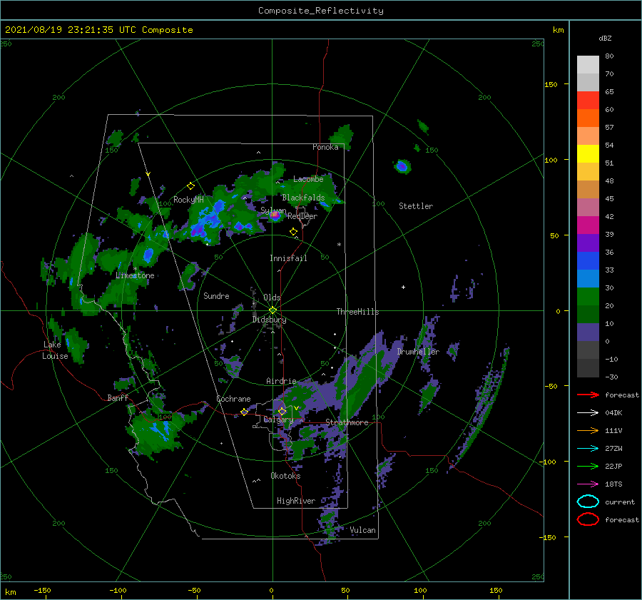
Task: Click the Lake Louise label
Action: (55, 350)
